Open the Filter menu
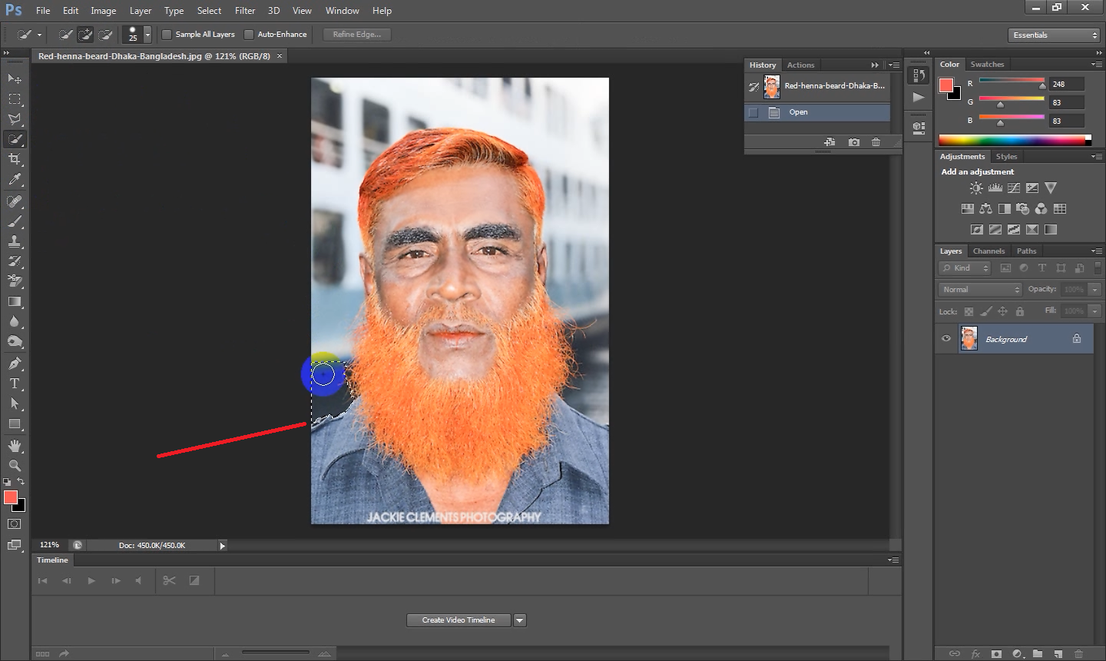Viewport: 1106px width, 661px height. click(x=245, y=11)
